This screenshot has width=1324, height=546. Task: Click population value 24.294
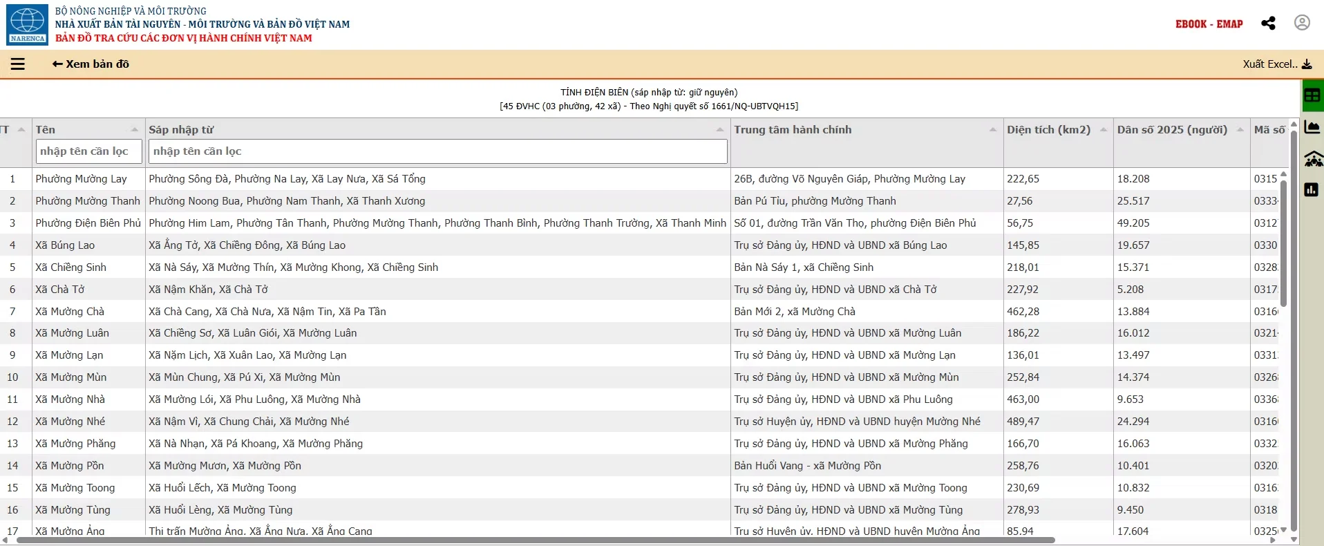(x=1133, y=422)
